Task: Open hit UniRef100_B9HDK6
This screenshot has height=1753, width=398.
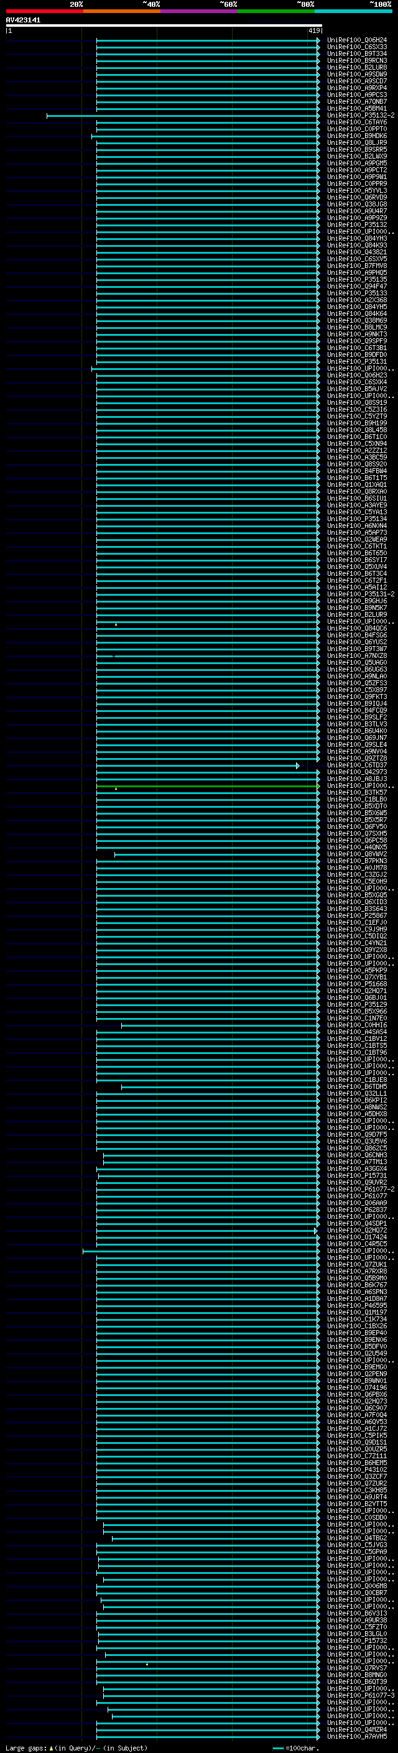Action: pyautogui.click(x=357, y=136)
